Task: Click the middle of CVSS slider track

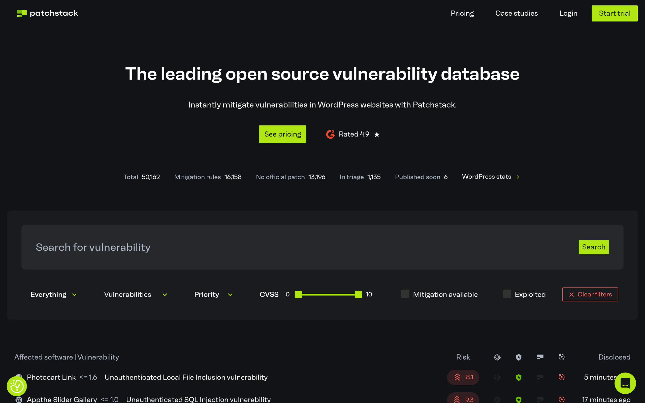Action: 328,294
